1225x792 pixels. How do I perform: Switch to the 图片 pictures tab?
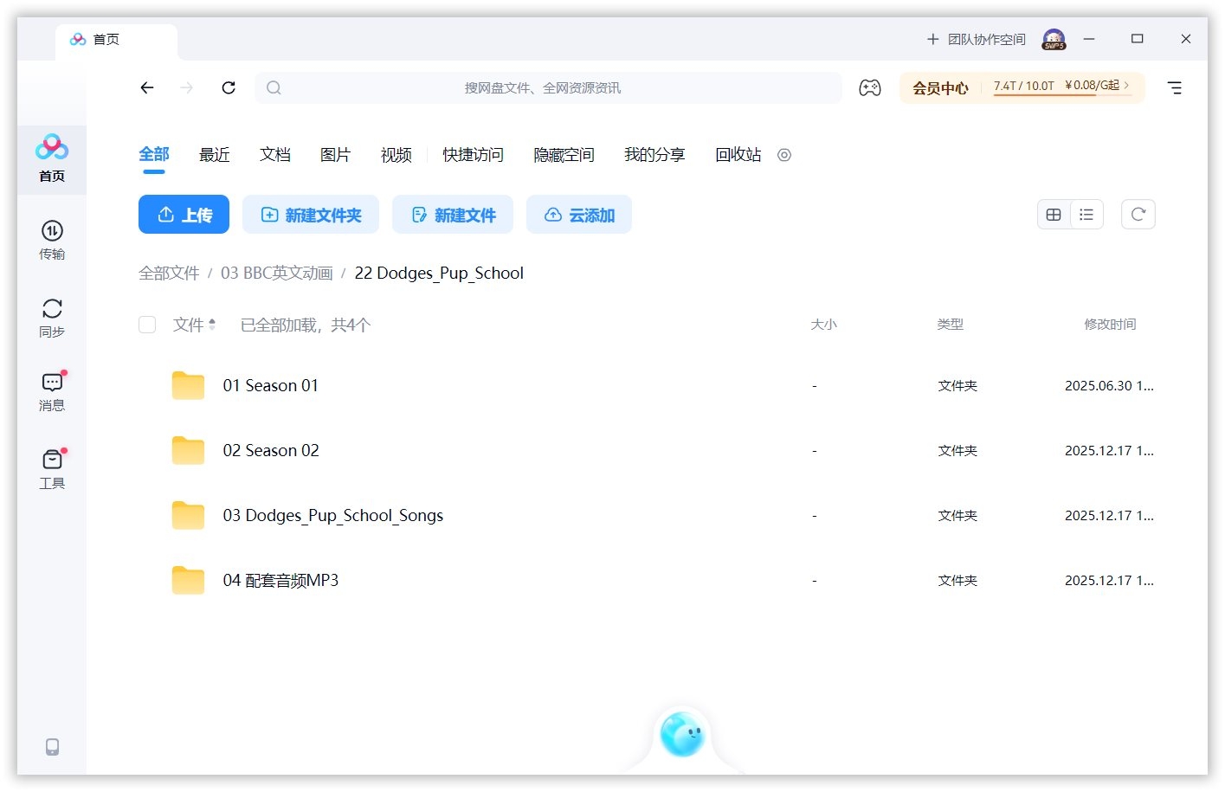pyautogui.click(x=335, y=155)
